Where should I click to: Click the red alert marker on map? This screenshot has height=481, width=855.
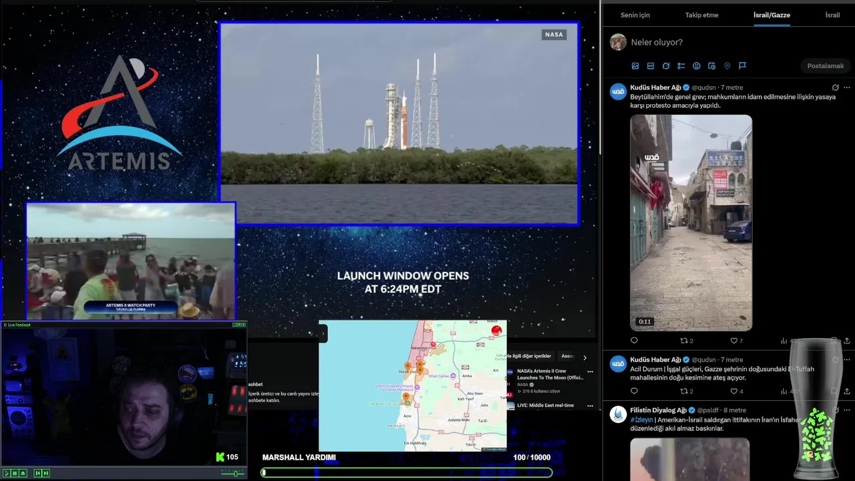(496, 331)
